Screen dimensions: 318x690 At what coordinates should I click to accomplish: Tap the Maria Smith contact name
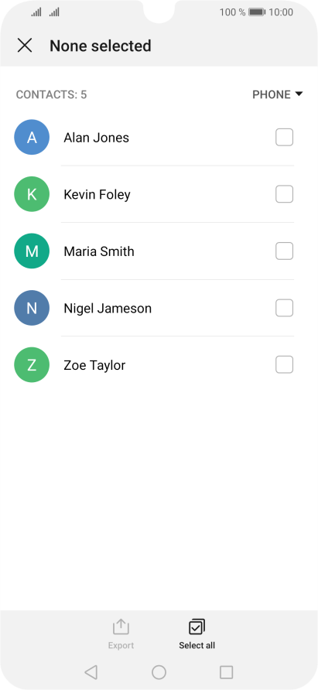pos(99,251)
